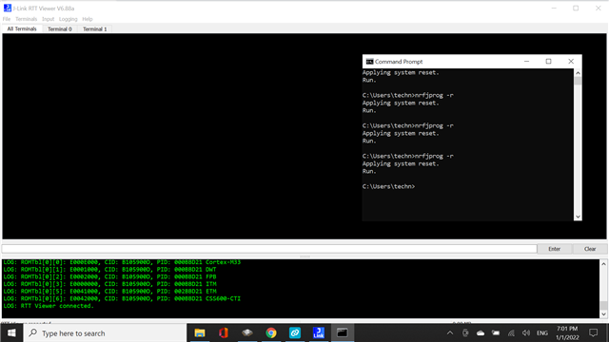Open File Explorer from the taskbar
Screen dimensions: 609x342
pos(200,333)
